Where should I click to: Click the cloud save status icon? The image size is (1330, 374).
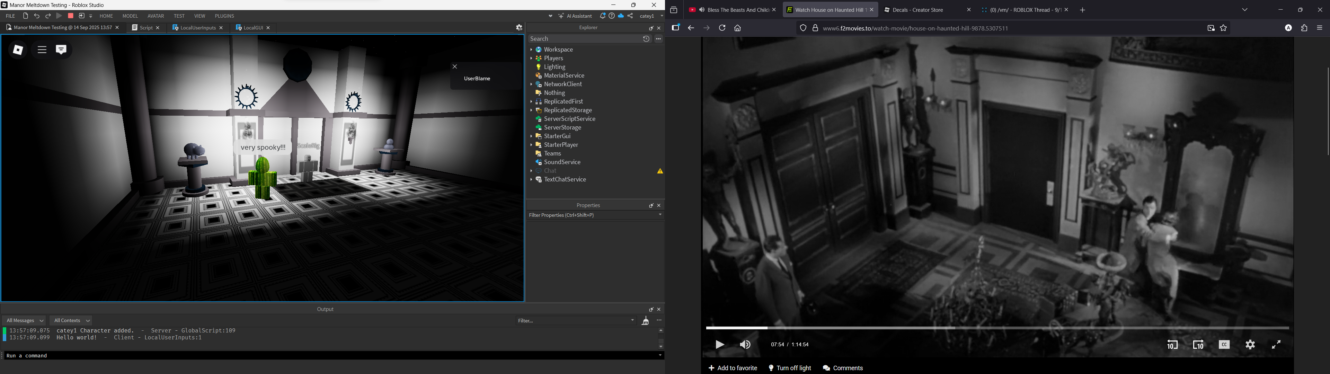(621, 16)
